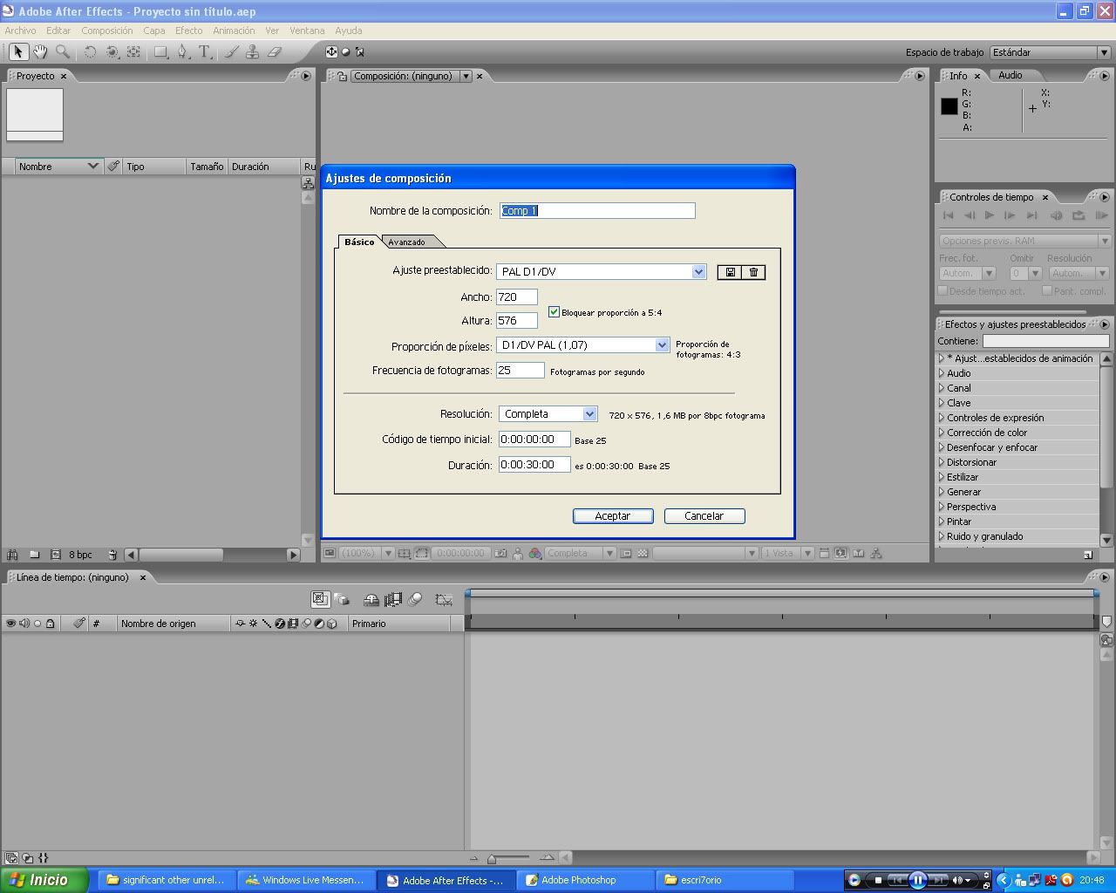Click the Proyecto panel horizontal scrollbar
1116x893 pixels.
[x=181, y=555]
